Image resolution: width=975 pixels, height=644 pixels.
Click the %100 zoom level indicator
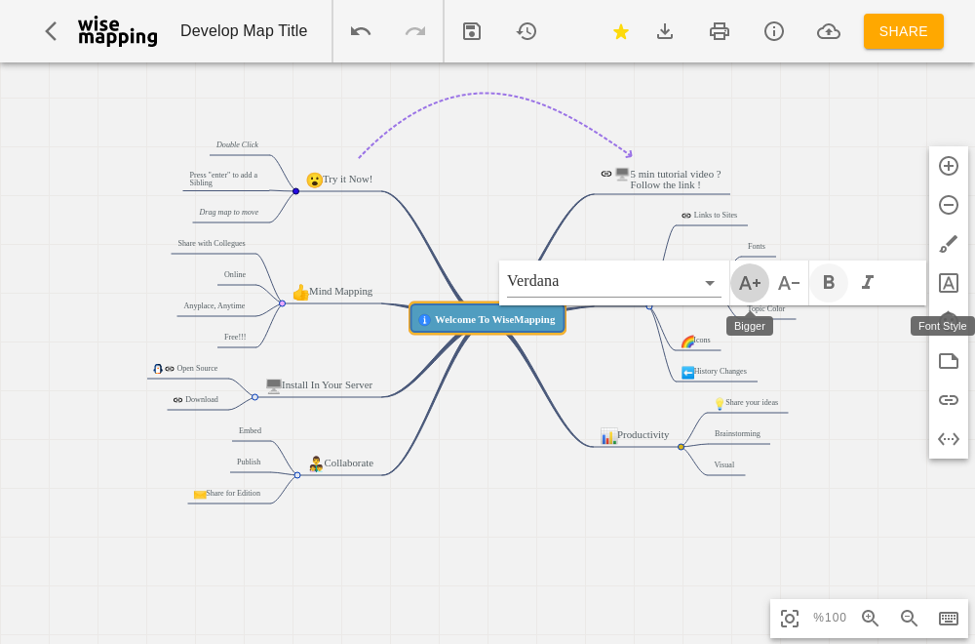click(830, 618)
